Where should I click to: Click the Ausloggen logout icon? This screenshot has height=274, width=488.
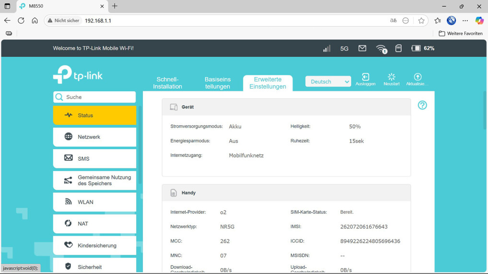(x=365, y=77)
